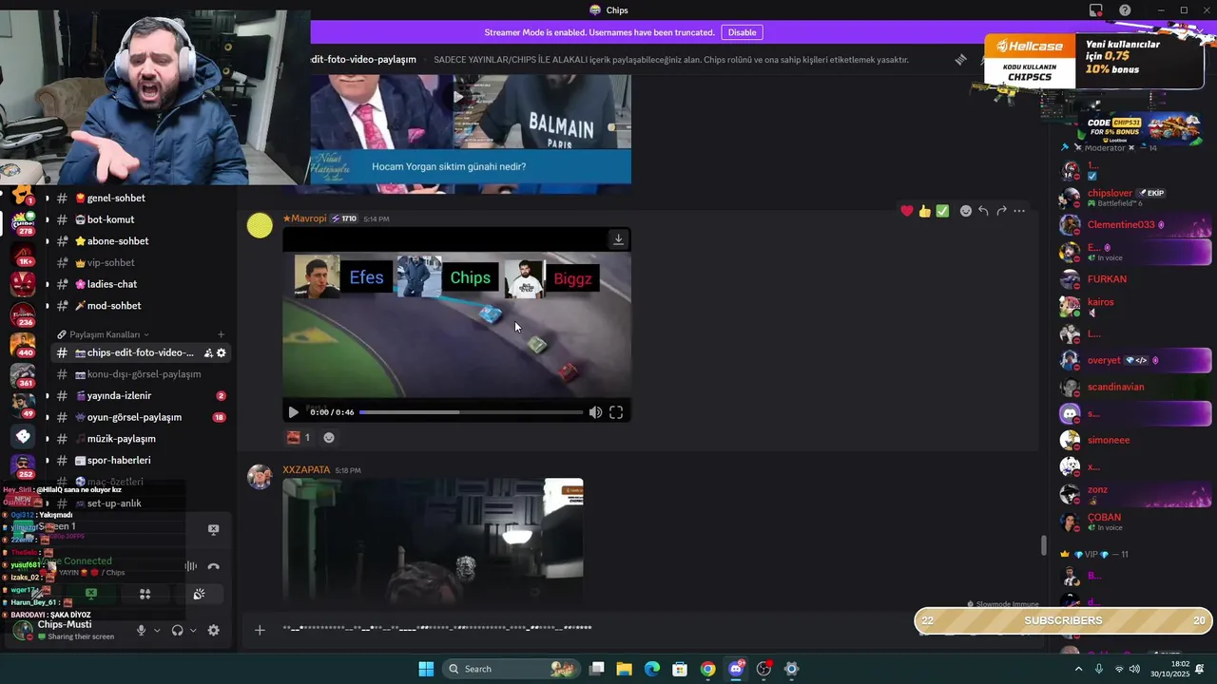Screen dimensions: 1217x684
Task: Open the More options three-dot menu
Action: coord(1019,211)
